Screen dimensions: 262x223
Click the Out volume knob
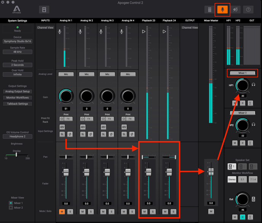point(242,199)
